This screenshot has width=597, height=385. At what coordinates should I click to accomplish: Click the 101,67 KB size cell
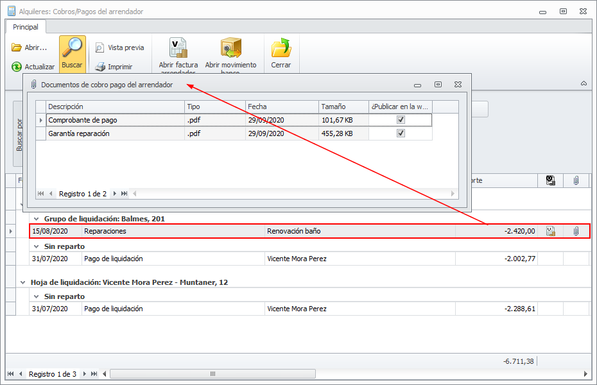[x=343, y=120]
